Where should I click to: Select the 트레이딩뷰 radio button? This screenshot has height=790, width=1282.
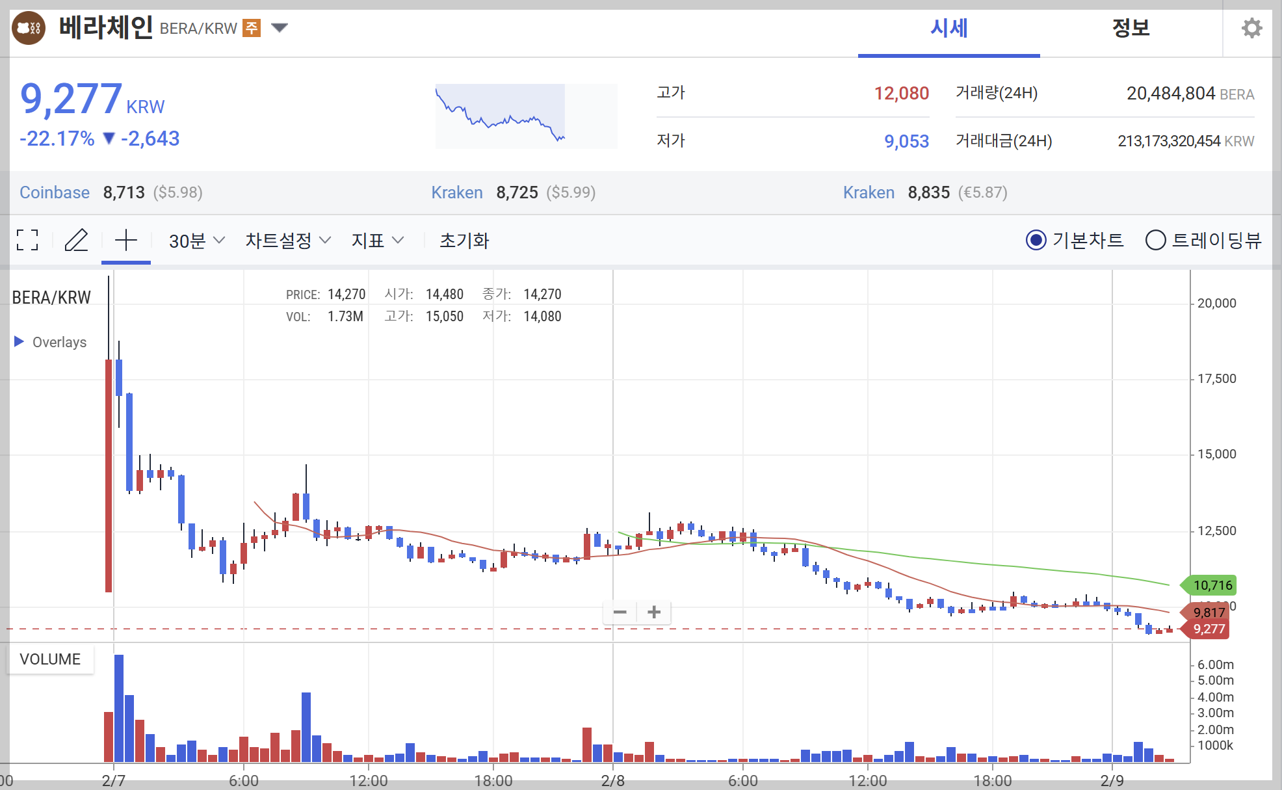click(x=1155, y=240)
